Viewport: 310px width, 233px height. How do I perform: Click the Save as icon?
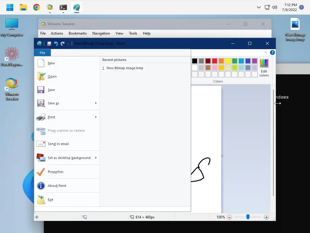(41, 103)
